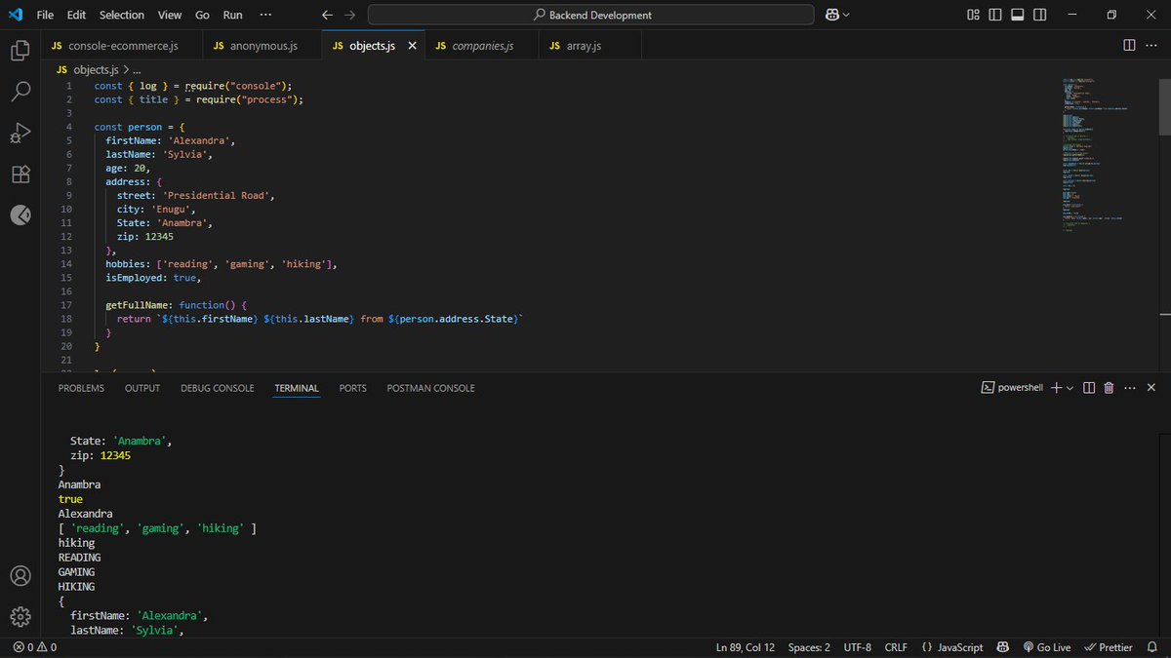Viewport: 1171px width, 658px height.
Task: Click 'Presidential Road' string in code
Action: click(x=219, y=195)
